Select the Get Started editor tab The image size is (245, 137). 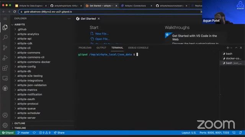click(x=88, y=19)
